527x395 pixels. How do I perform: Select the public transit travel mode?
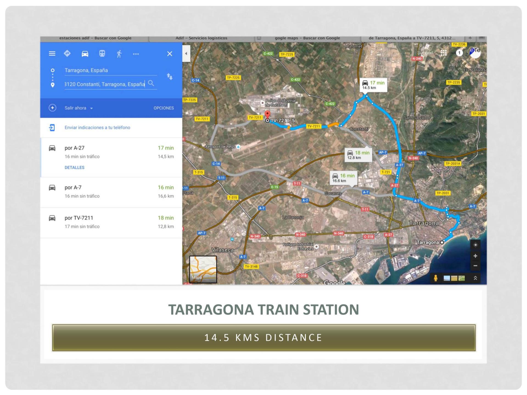pos(102,54)
